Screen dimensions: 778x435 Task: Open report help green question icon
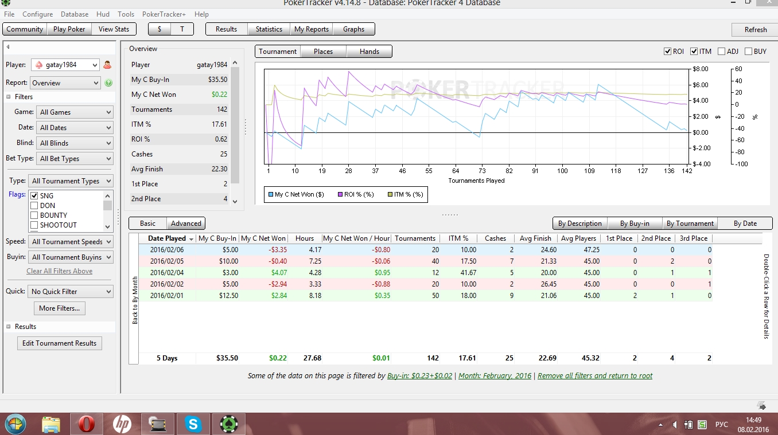coord(108,83)
